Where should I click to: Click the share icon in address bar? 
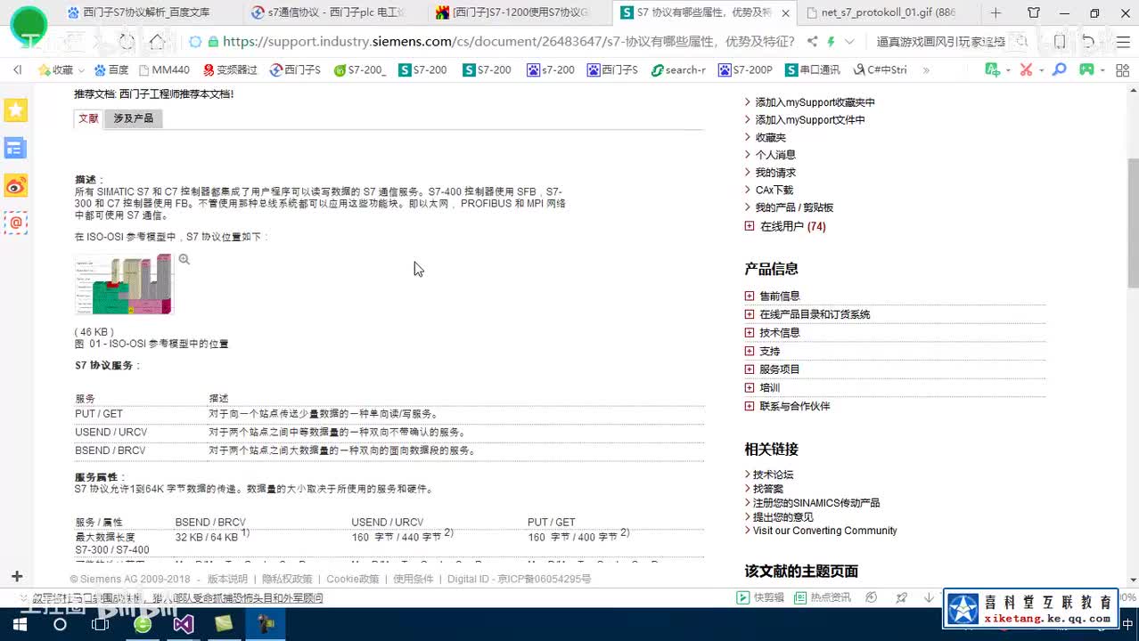pyautogui.click(x=812, y=42)
